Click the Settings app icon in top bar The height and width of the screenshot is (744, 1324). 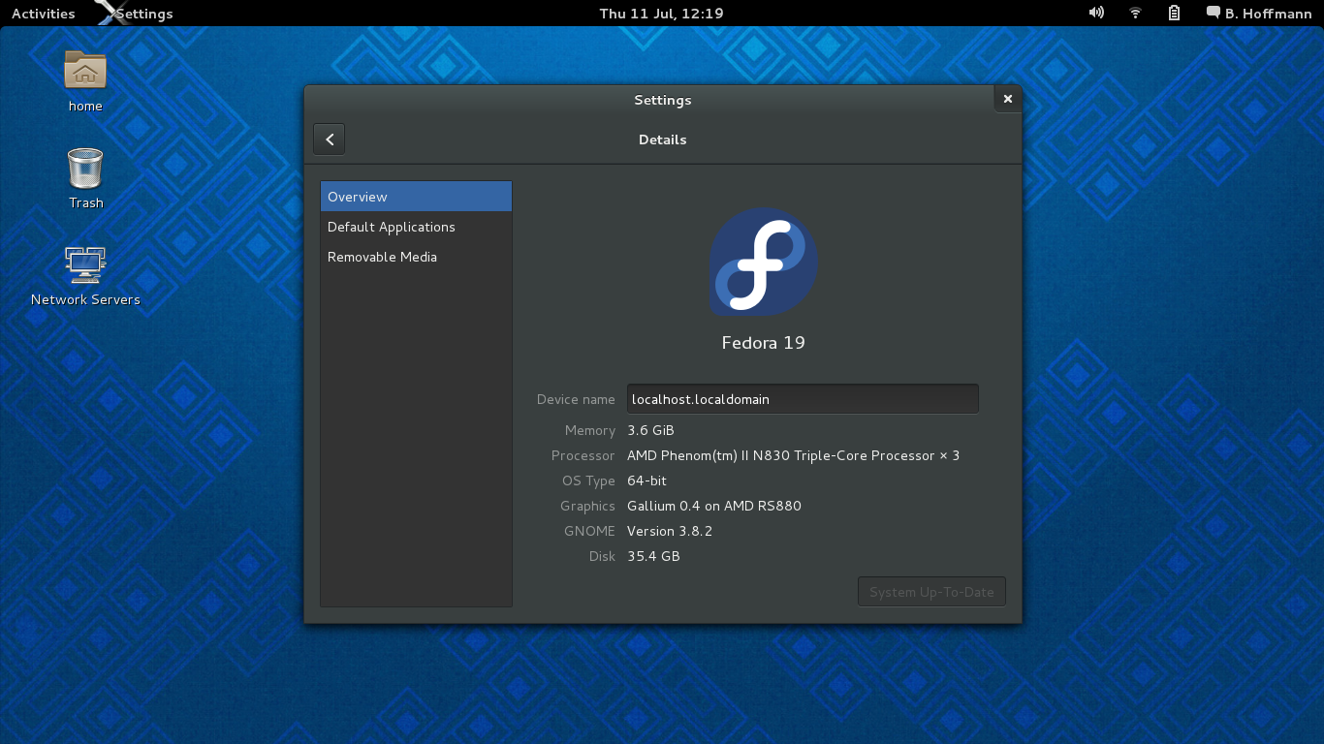[x=134, y=13]
